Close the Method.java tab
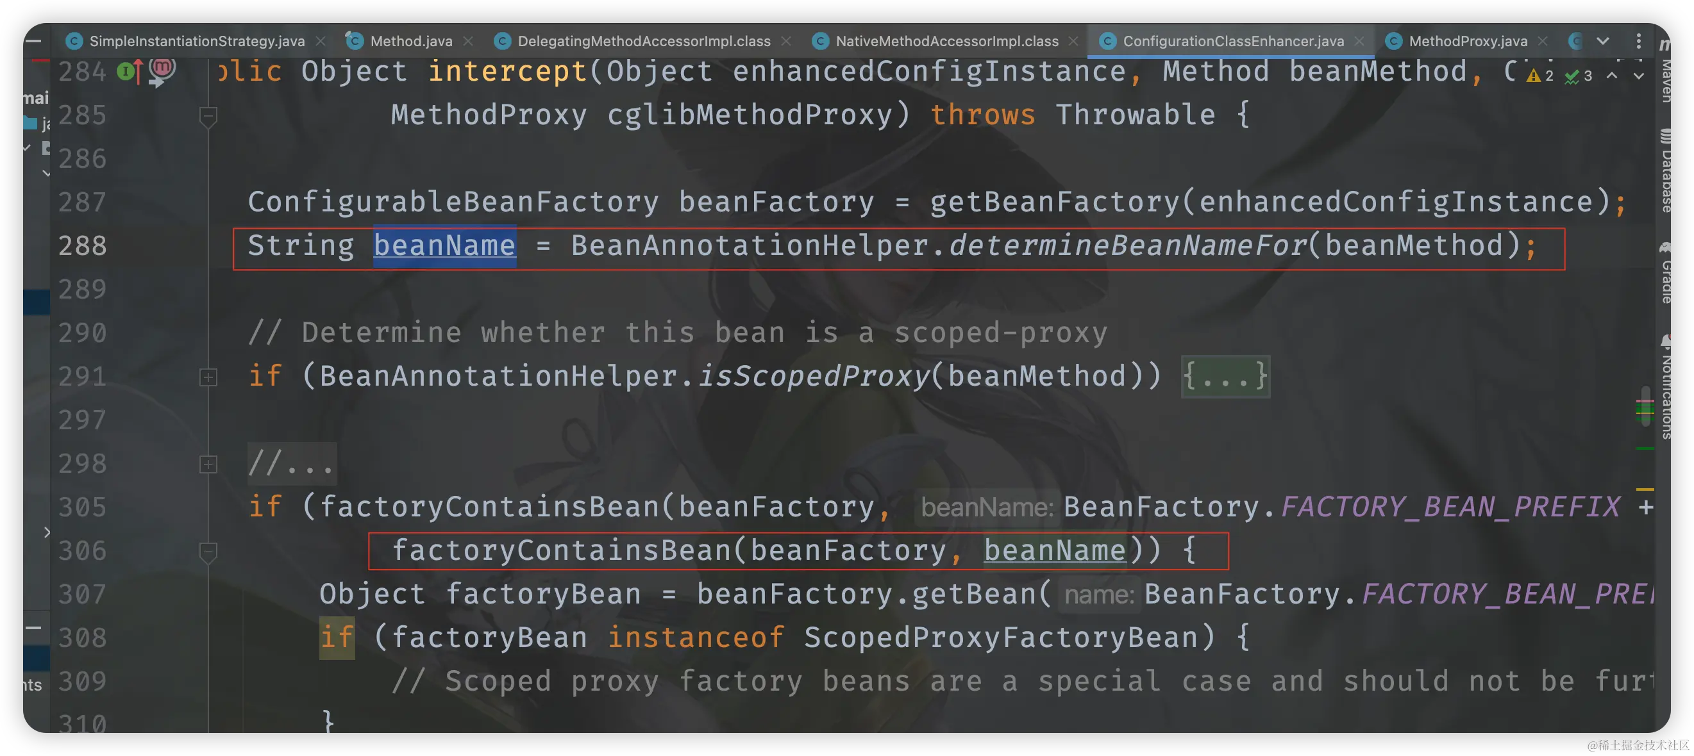This screenshot has height=756, width=1694. coord(468,42)
